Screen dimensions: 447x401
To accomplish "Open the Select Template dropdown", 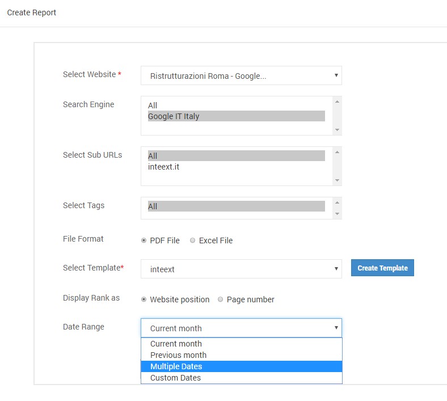I will click(241, 269).
